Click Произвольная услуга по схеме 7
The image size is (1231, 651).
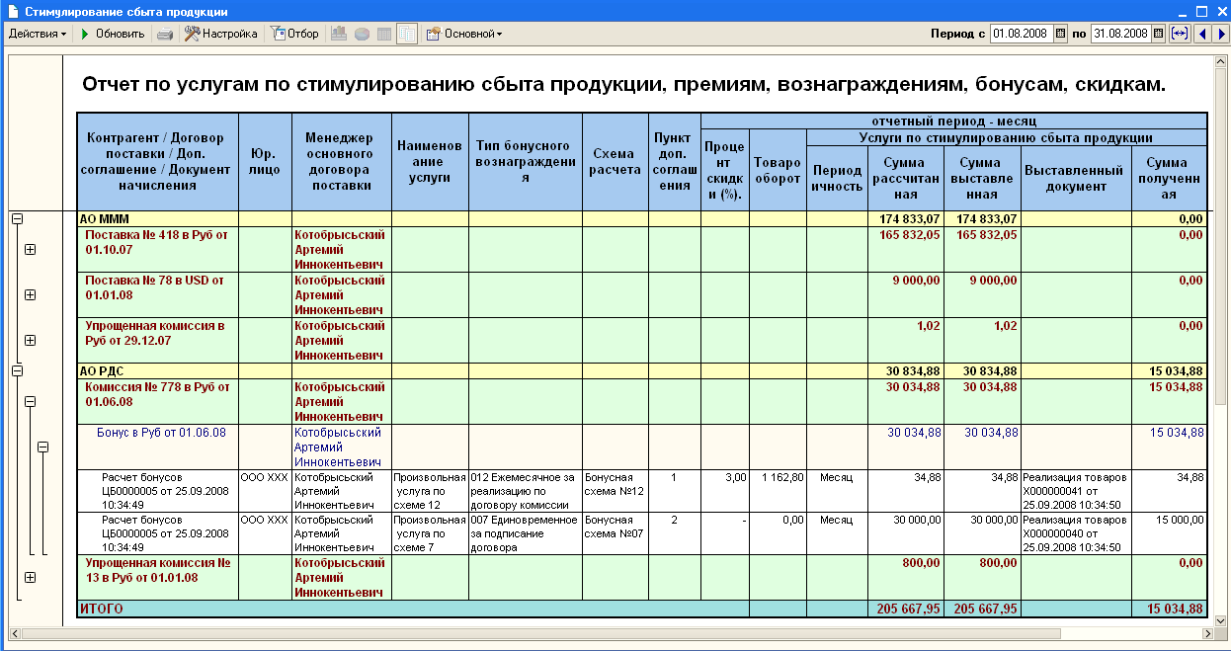click(430, 533)
